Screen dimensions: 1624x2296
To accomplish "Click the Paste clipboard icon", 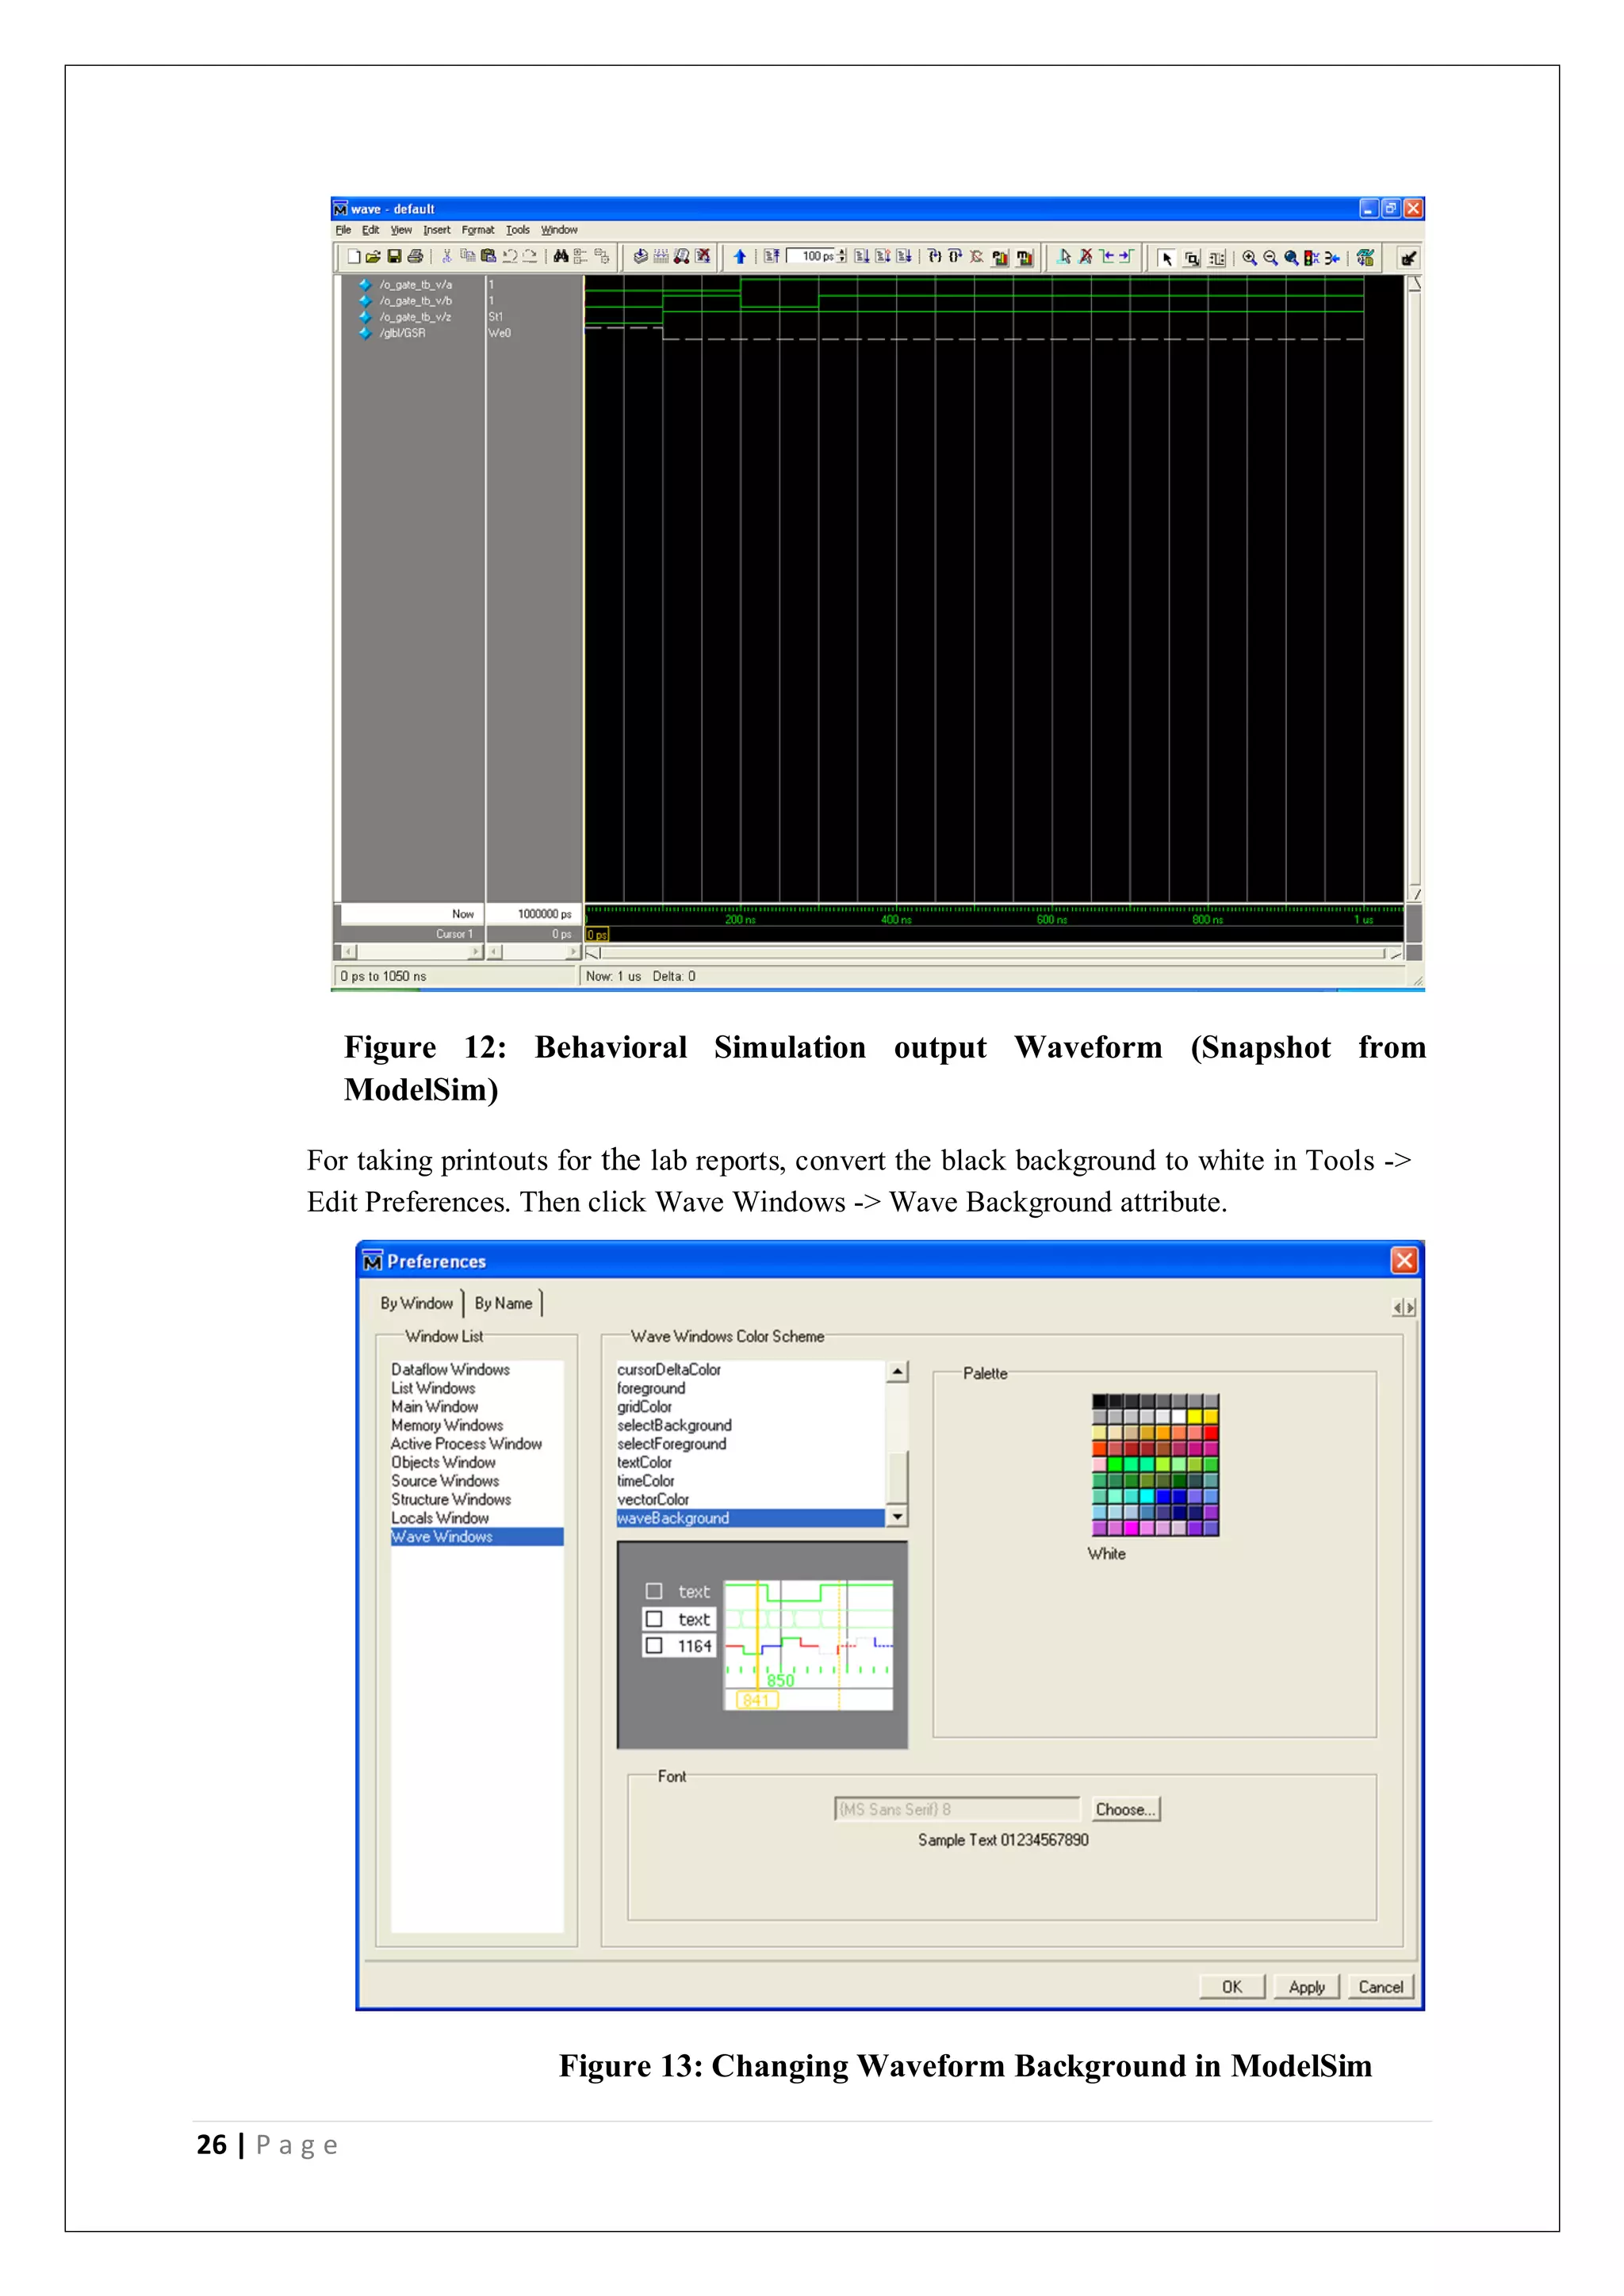I will click(x=488, y=257).
